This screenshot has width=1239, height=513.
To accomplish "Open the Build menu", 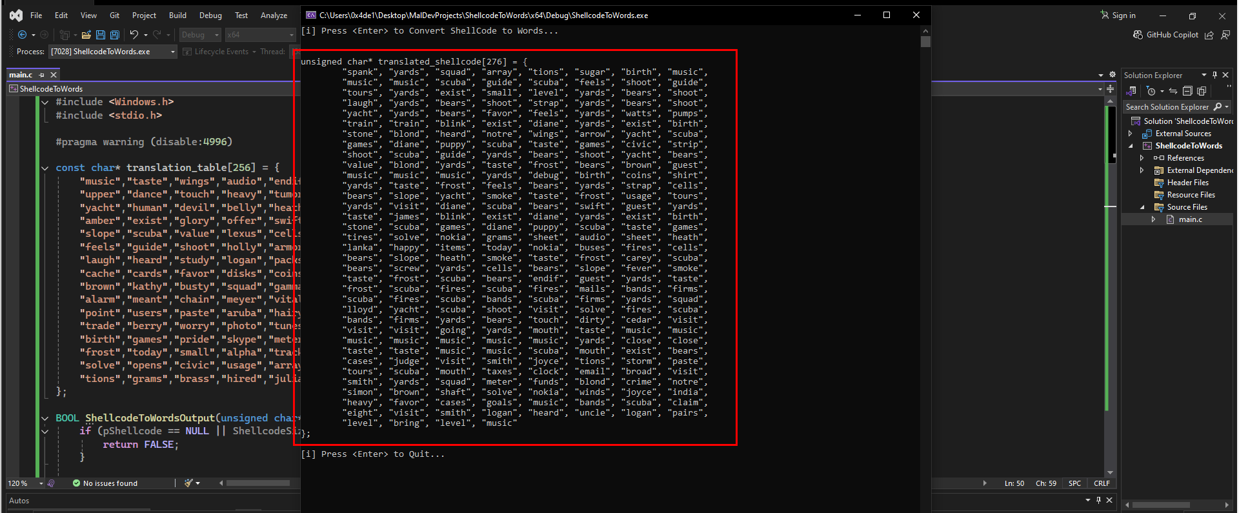I will pos(177,15).
